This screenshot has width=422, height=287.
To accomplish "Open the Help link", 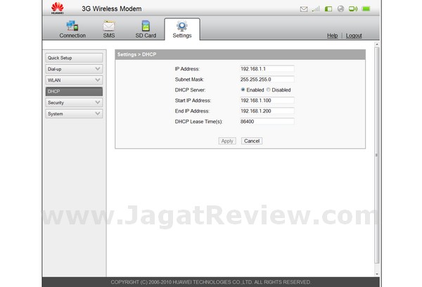I will (333, 35).
